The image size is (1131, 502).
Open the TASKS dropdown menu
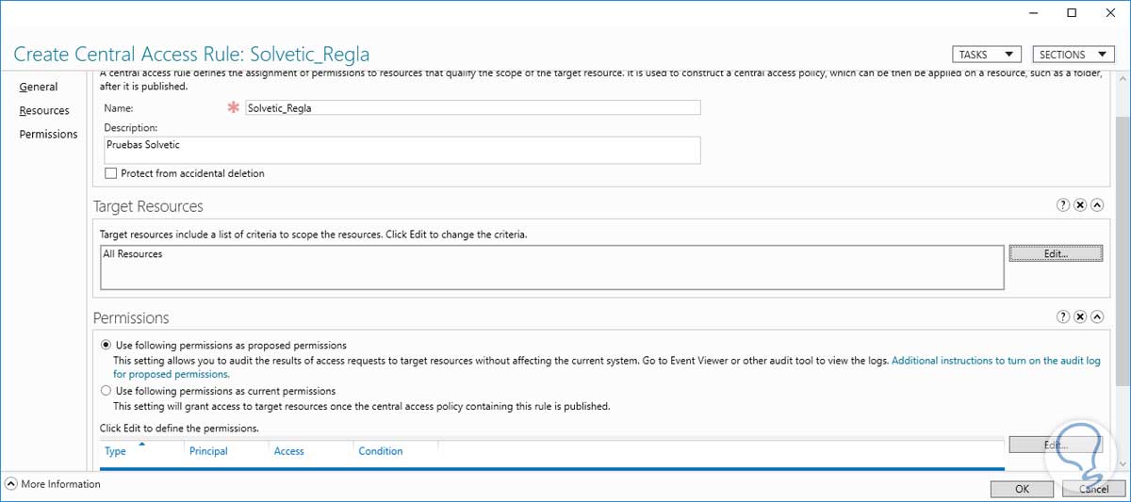click(x=986, y=55)
